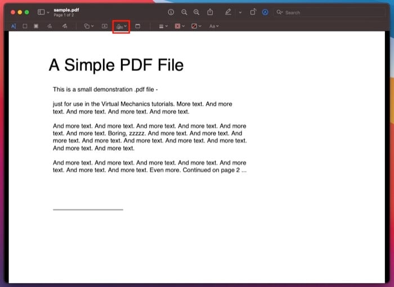Show the Inspector info panel

(171, 12)
